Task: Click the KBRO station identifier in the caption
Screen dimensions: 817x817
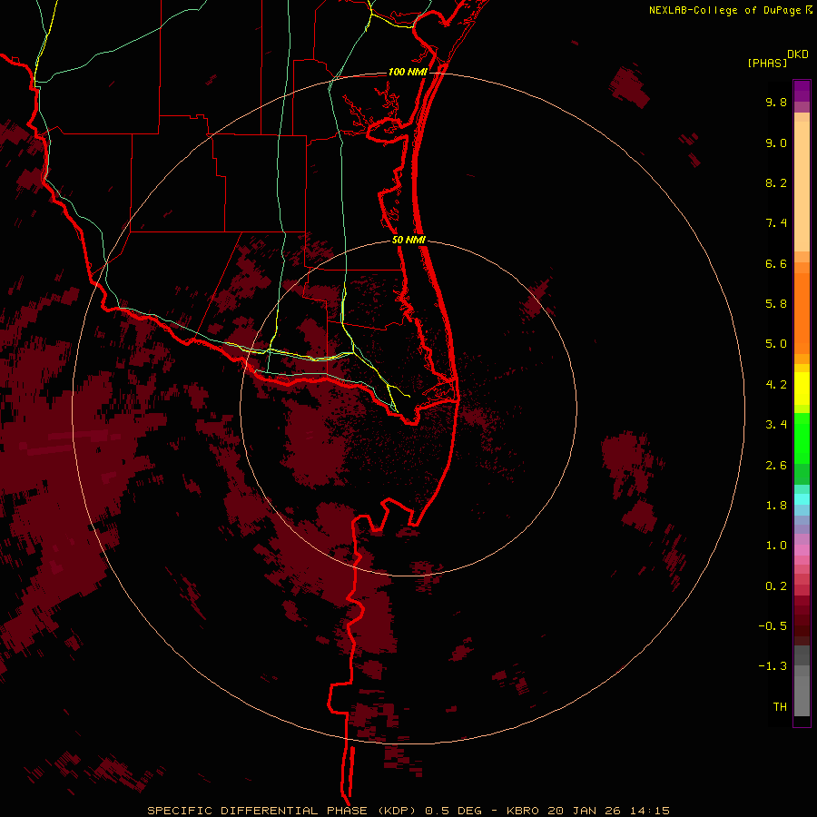Action: (522, 811)
